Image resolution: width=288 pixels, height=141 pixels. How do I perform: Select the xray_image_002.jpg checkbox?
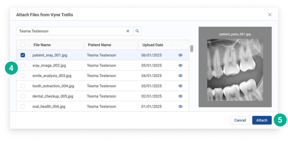pos(23,65)
